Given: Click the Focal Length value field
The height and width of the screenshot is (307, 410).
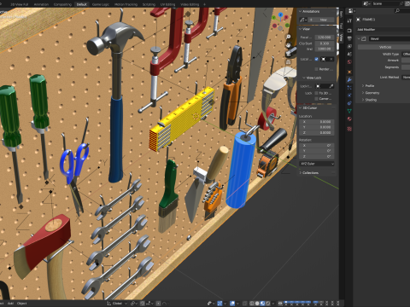Looking at the screenshot, I should [325, 38].
